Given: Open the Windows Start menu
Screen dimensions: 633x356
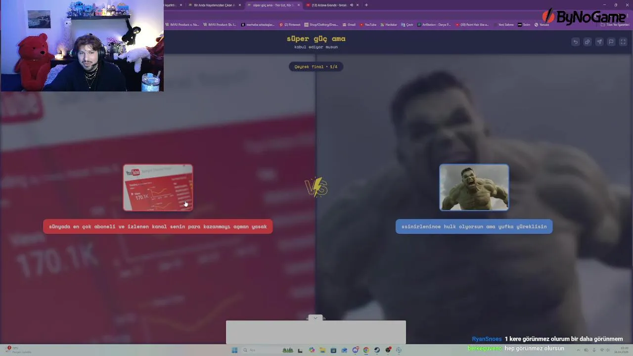Looking at the screenshot, I should click(234, 350).
